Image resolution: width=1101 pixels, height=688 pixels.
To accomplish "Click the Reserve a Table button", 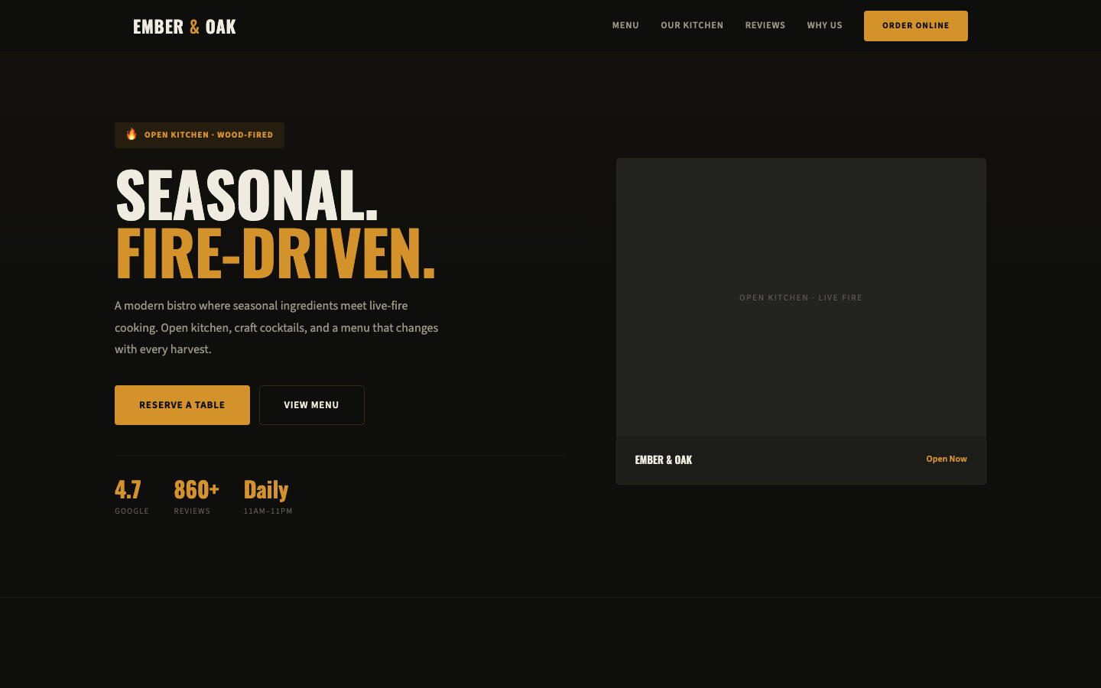I will [x=182, y=405].
